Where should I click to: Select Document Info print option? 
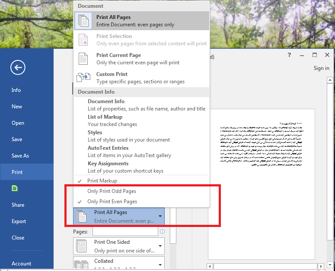[141, 105]
